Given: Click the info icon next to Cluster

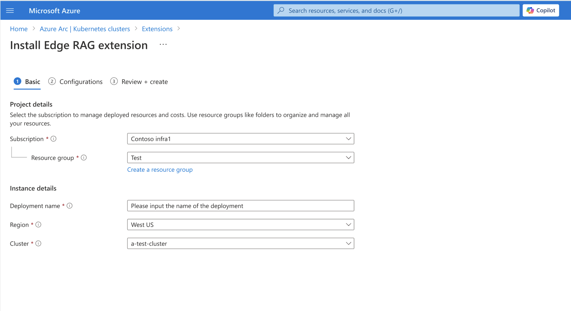Looking at the screenshot, I should [x=38, y=243].
